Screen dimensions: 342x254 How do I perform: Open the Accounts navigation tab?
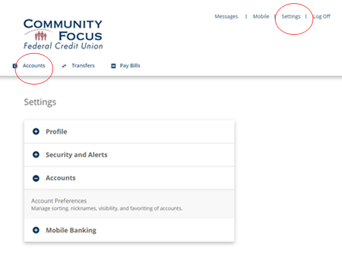34,66
